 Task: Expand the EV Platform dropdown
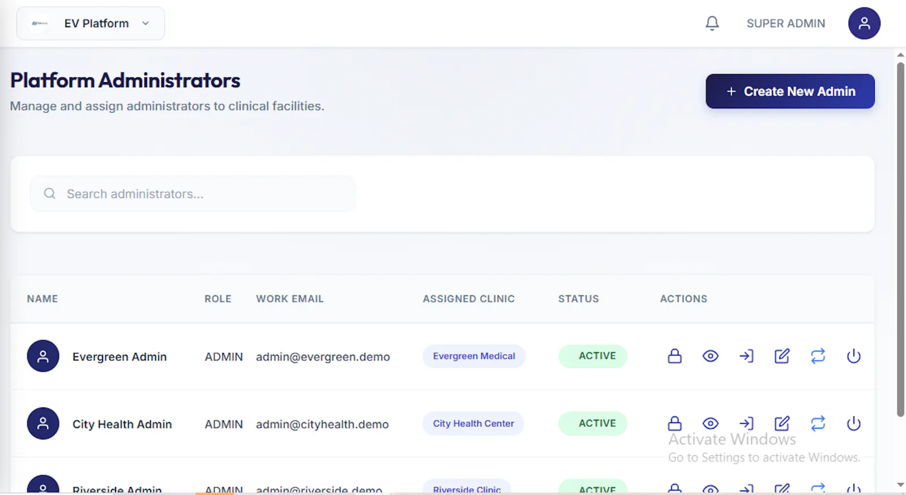pos(91,23)
